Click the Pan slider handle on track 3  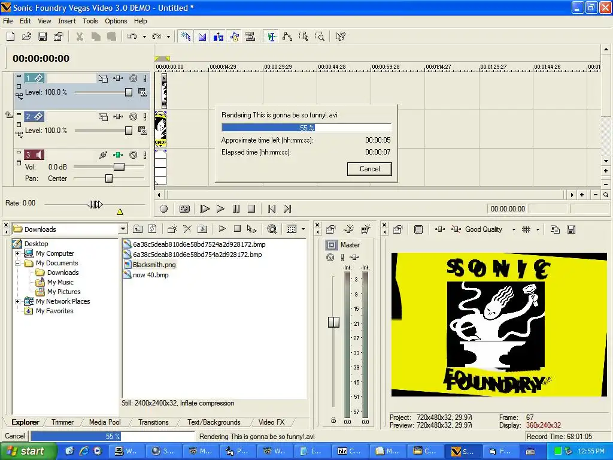pyautogui.click(x=109, y=178)
